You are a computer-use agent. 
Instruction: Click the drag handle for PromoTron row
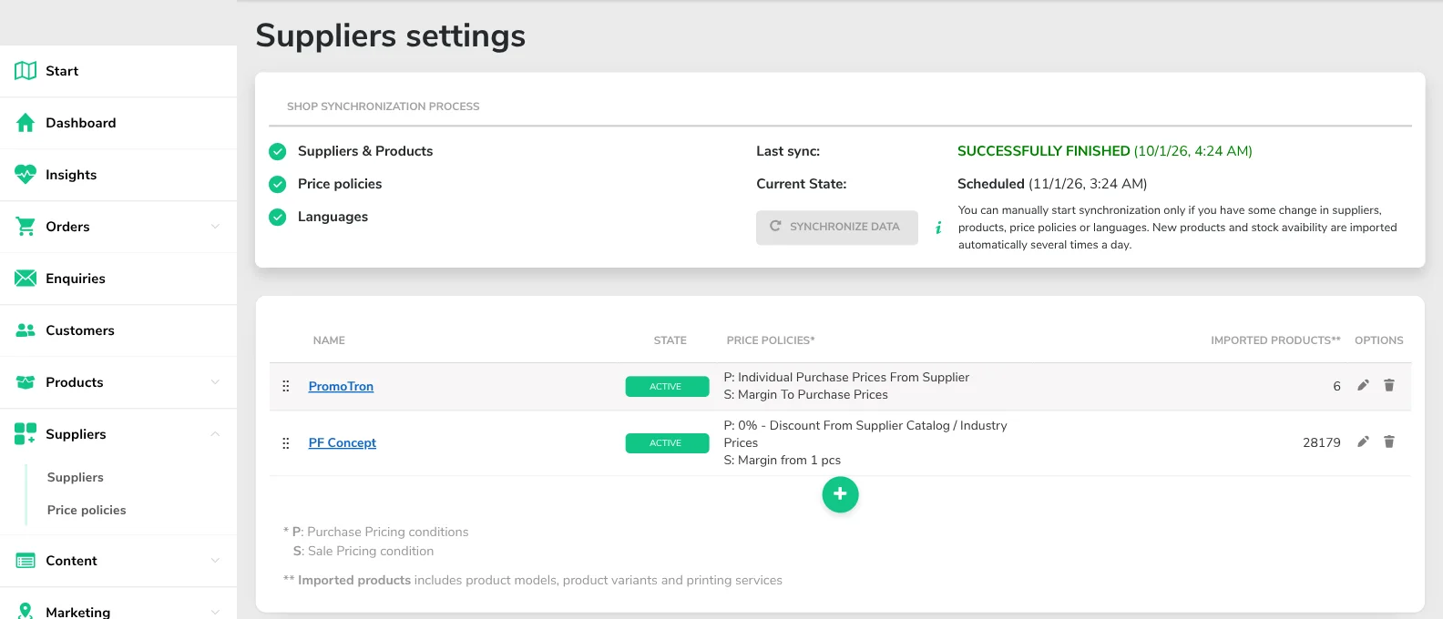coord(286,386)
